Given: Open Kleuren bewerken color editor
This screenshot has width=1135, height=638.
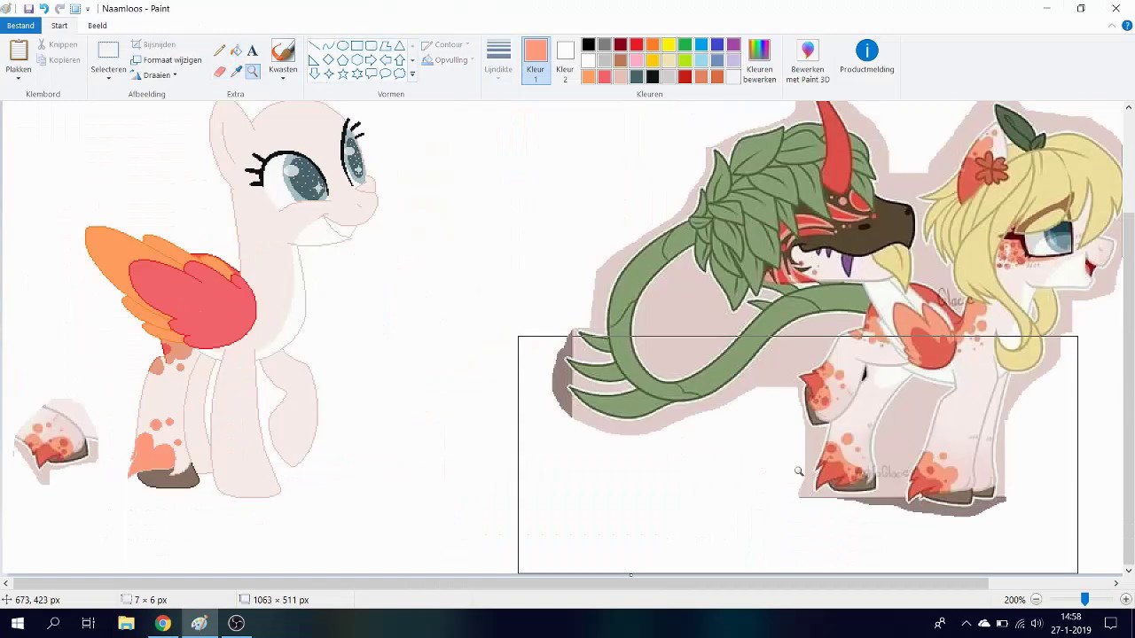Looking at the screenshot, I should point(759,61).
